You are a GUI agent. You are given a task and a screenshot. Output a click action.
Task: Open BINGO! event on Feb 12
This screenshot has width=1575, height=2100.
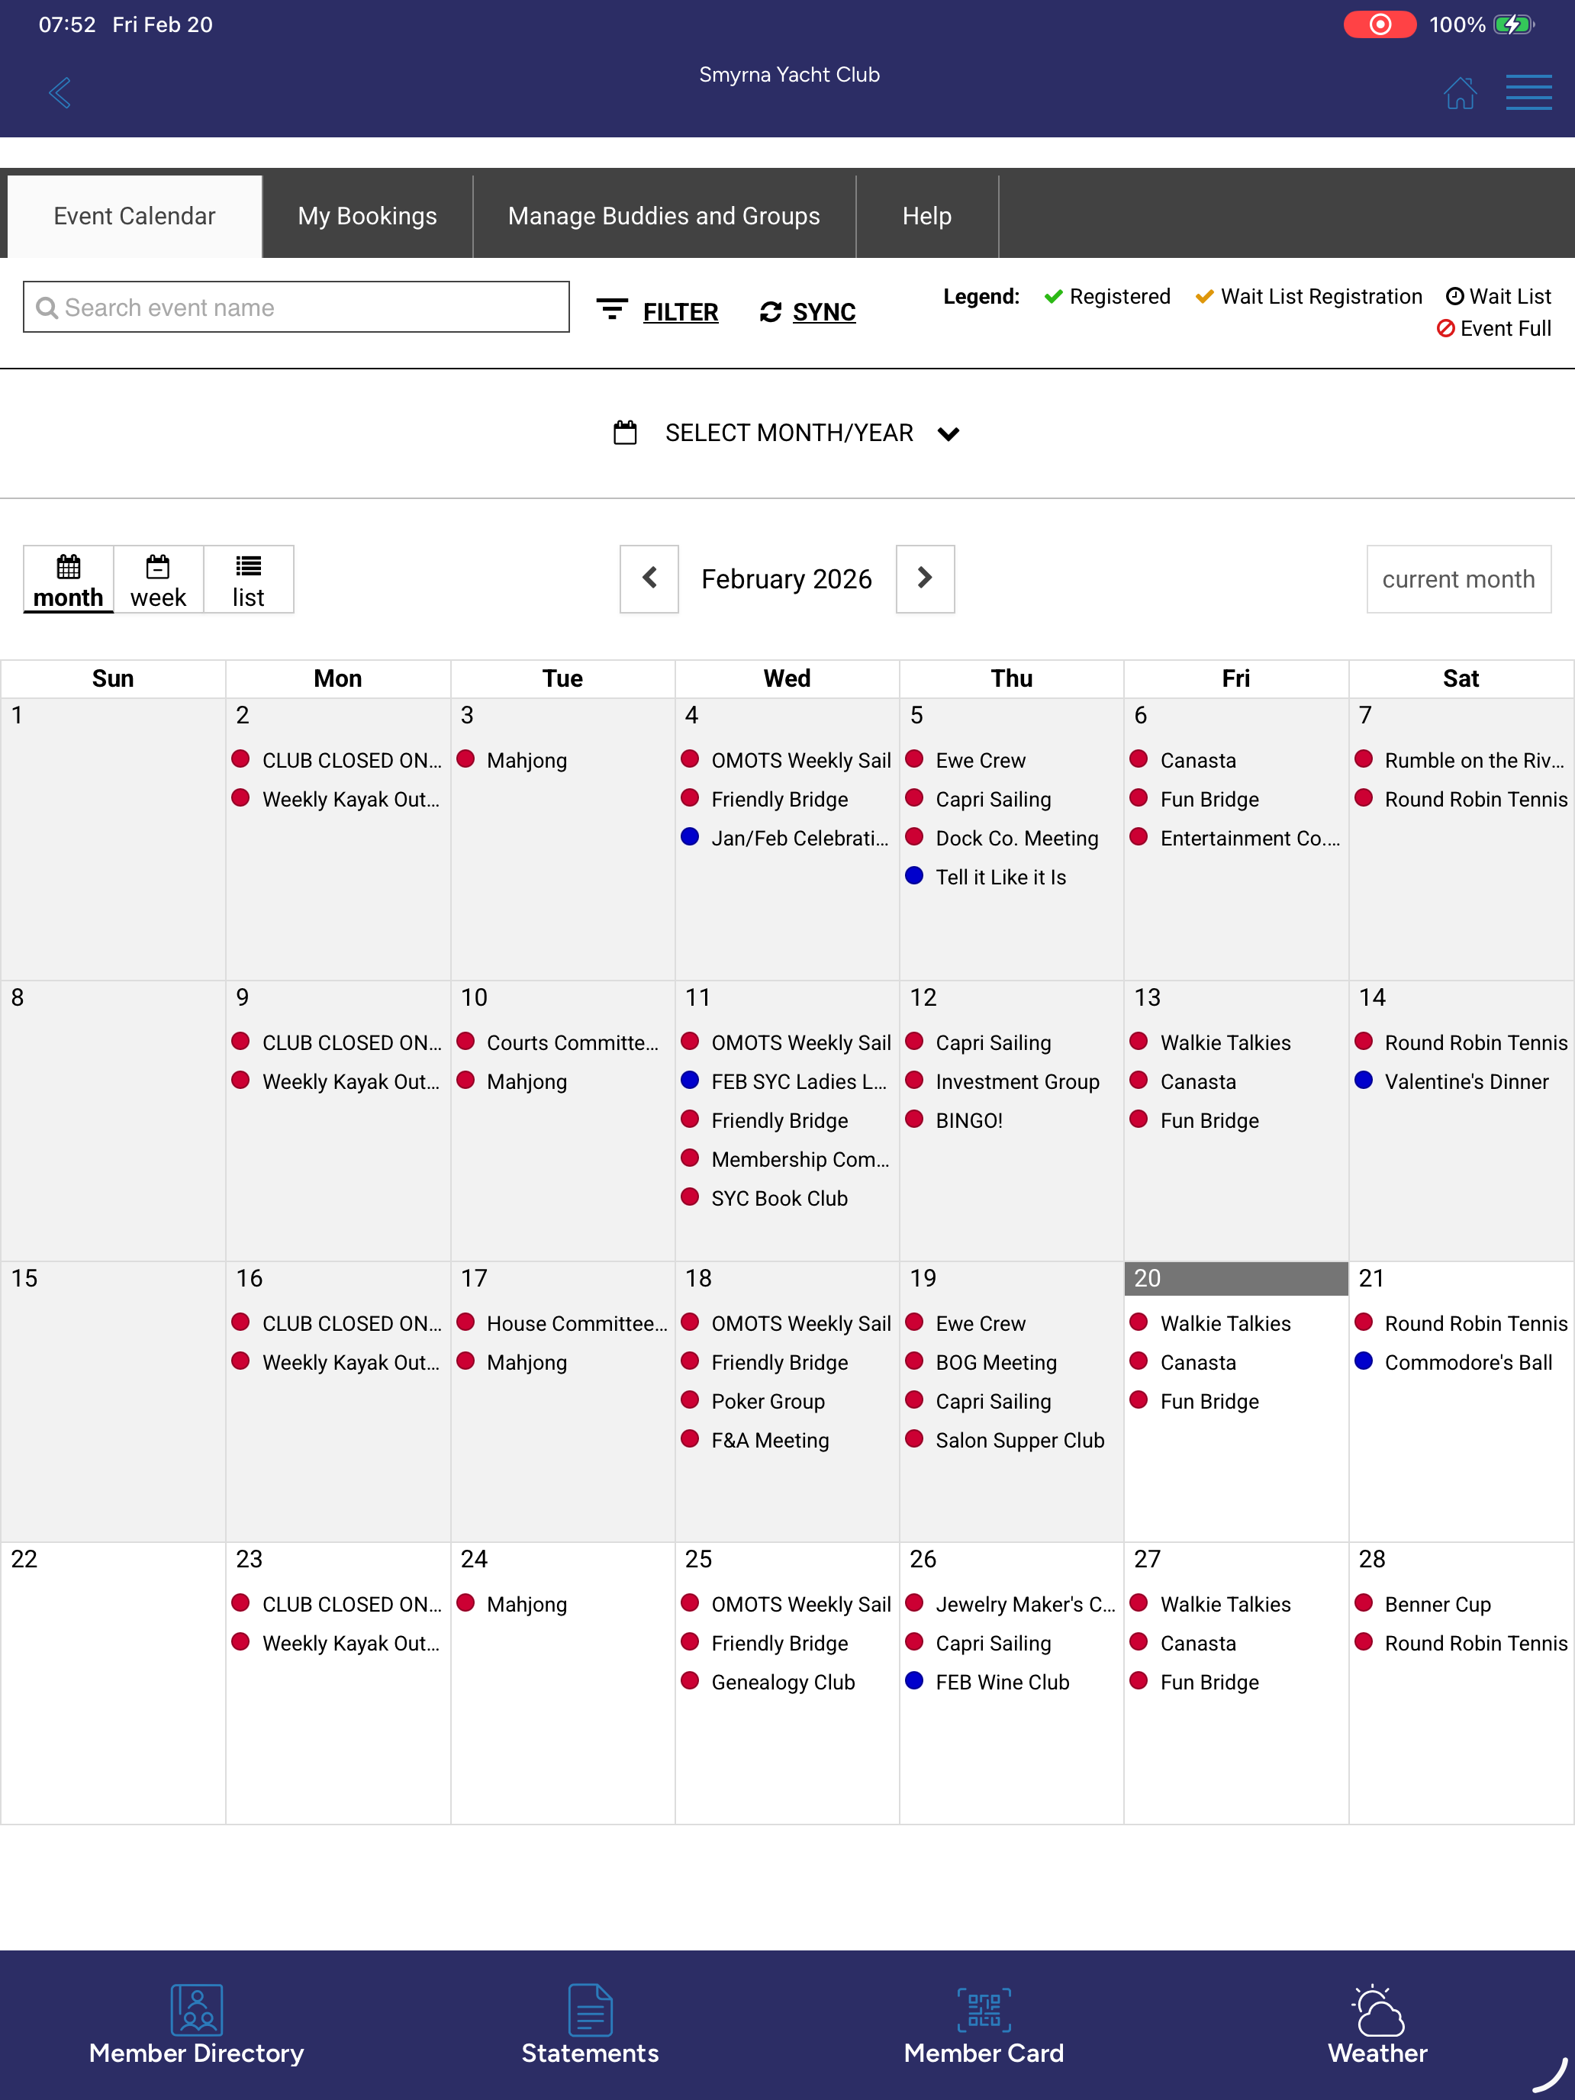[x=968, y=1120]
